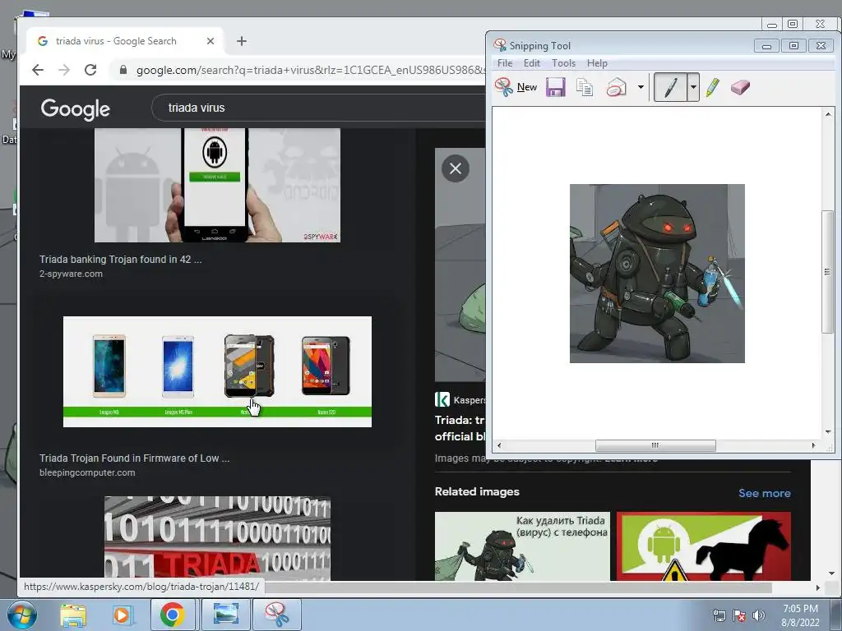The height and width of the screenshot is (631, 842).
Task: Click bleepingcomputer.com source text
Action: pyautogui.click(x=87, y=472)
